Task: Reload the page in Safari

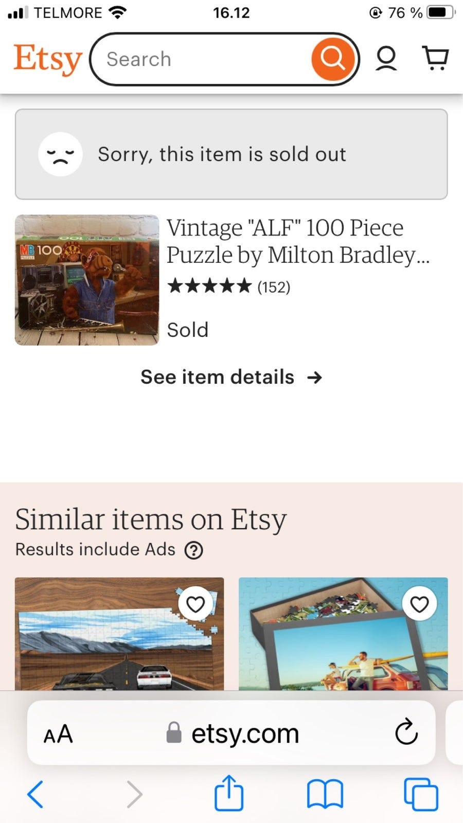Action: (406, 732)
